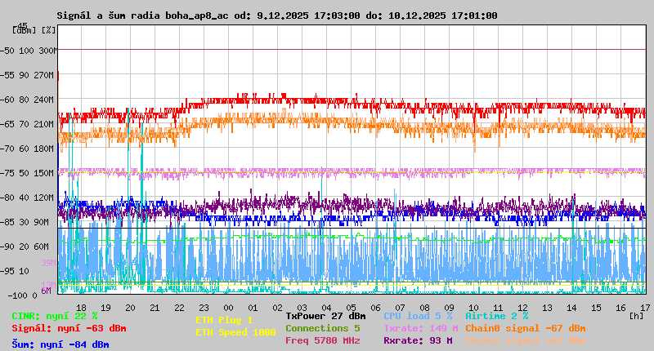
Task: Select the 'Šum: nyní -84 dBm' legend entry
Action: (60, 344)
